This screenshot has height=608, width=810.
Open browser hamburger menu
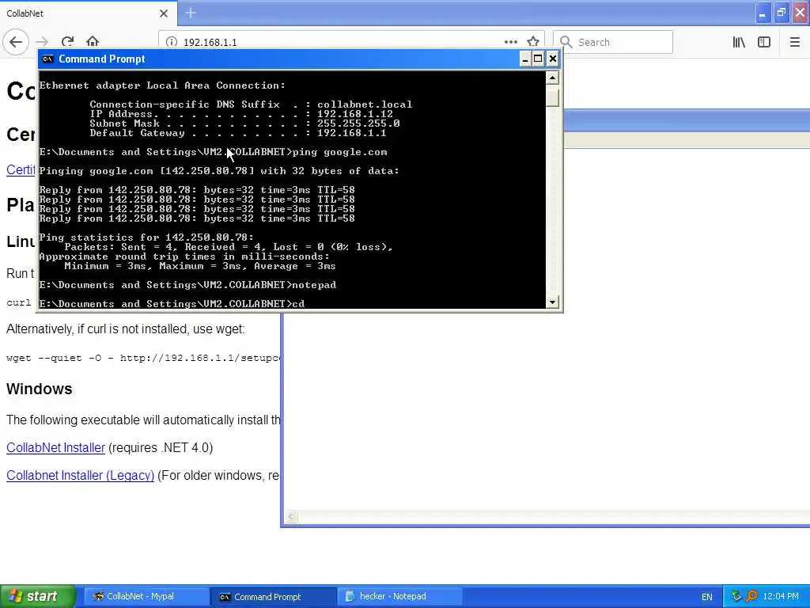click(794, 42)
